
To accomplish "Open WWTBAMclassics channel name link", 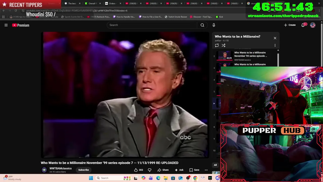I will pyautogui.click(x=61, y=168).
